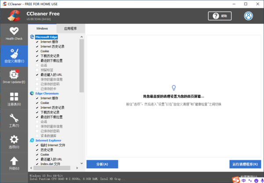Click the Windows 10 Pro 64-bit system info

coord(46,176)
